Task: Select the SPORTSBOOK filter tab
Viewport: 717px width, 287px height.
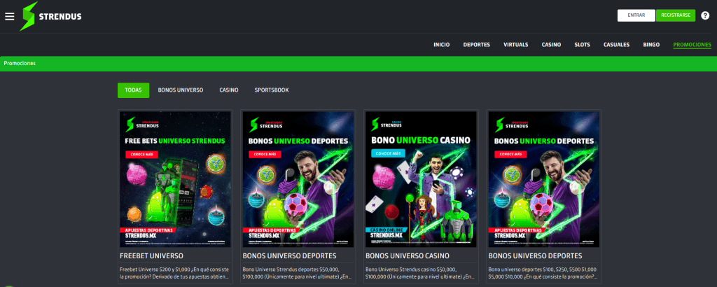Action: click(x=272, y=90)
